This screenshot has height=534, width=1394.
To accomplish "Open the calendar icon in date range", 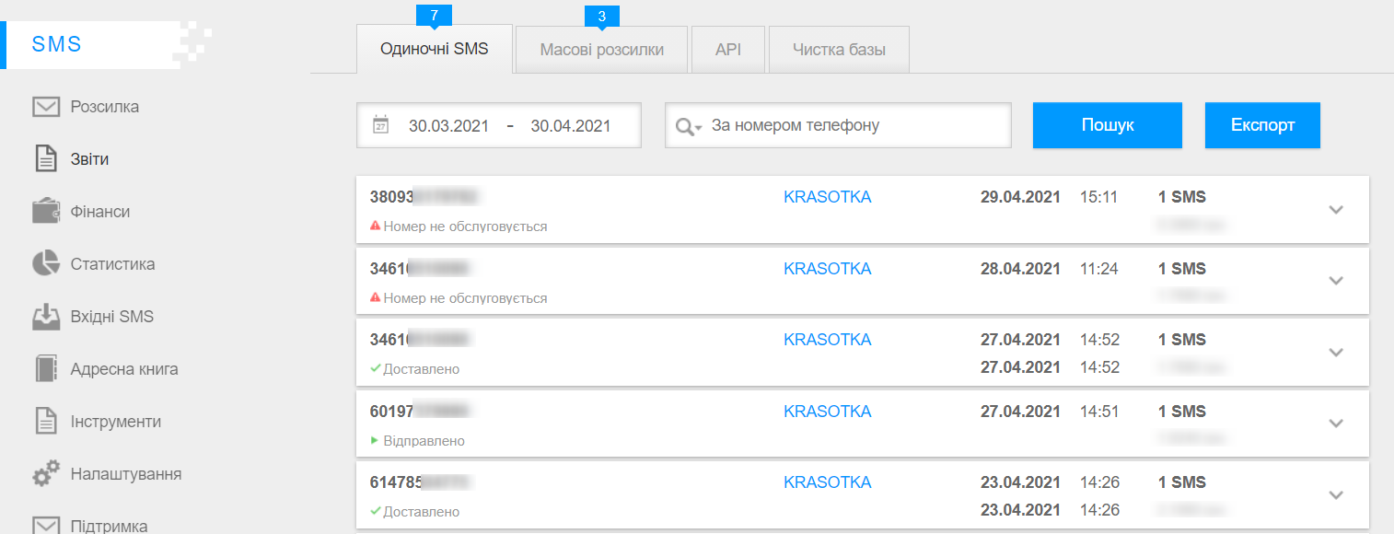I will coord(381,125).
